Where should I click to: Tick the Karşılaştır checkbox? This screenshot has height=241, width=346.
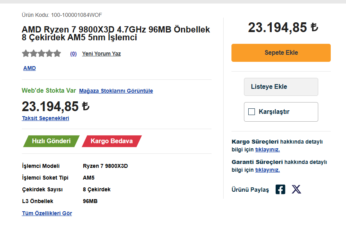252,112
